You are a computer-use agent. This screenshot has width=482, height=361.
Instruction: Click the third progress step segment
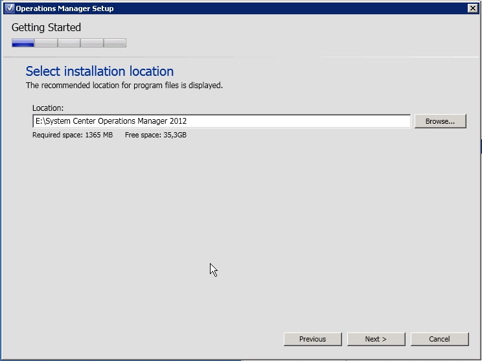pos(69,43)
